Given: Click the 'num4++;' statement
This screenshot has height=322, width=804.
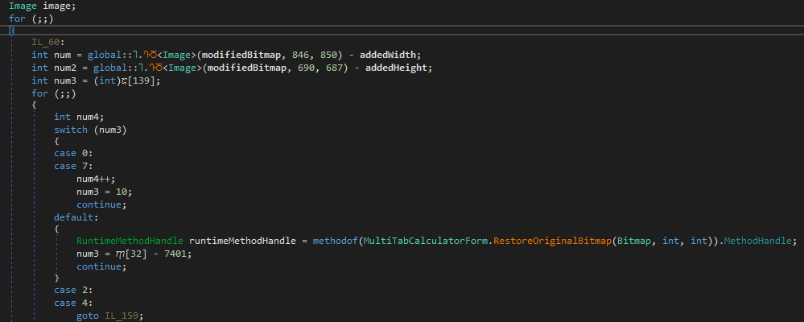Looking at the screenshot, I should coord(96,179).
